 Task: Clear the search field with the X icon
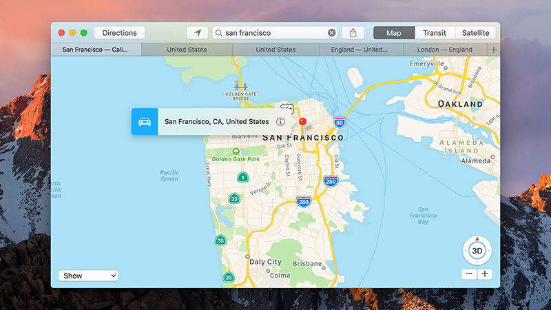(331, 33)
